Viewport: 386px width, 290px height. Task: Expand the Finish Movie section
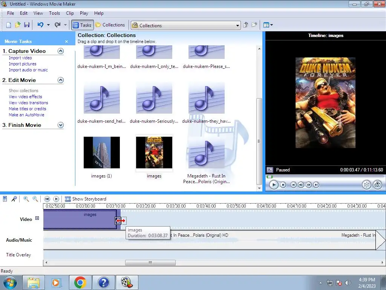[x=61, y=125]
